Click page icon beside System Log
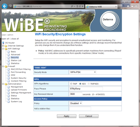Screen dimensions: 140x127 click(8, 102)
